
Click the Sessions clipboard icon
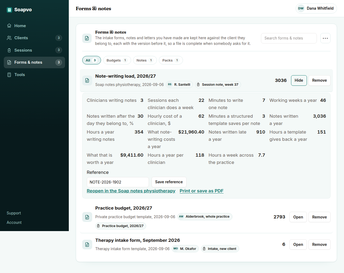click(x=9, y=50)
